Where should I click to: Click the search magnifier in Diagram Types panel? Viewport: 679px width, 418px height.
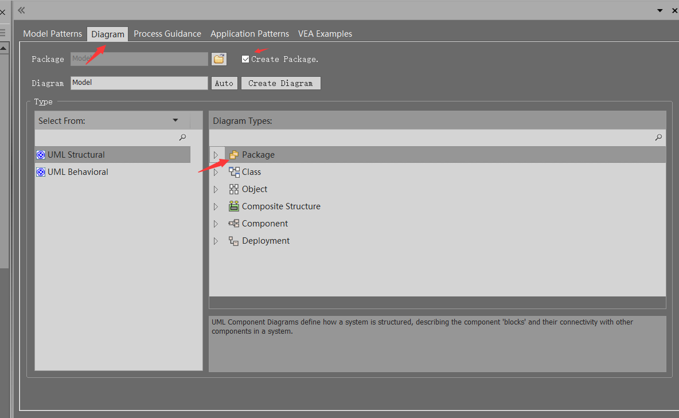pyautogui.click(x=658, y=138)
